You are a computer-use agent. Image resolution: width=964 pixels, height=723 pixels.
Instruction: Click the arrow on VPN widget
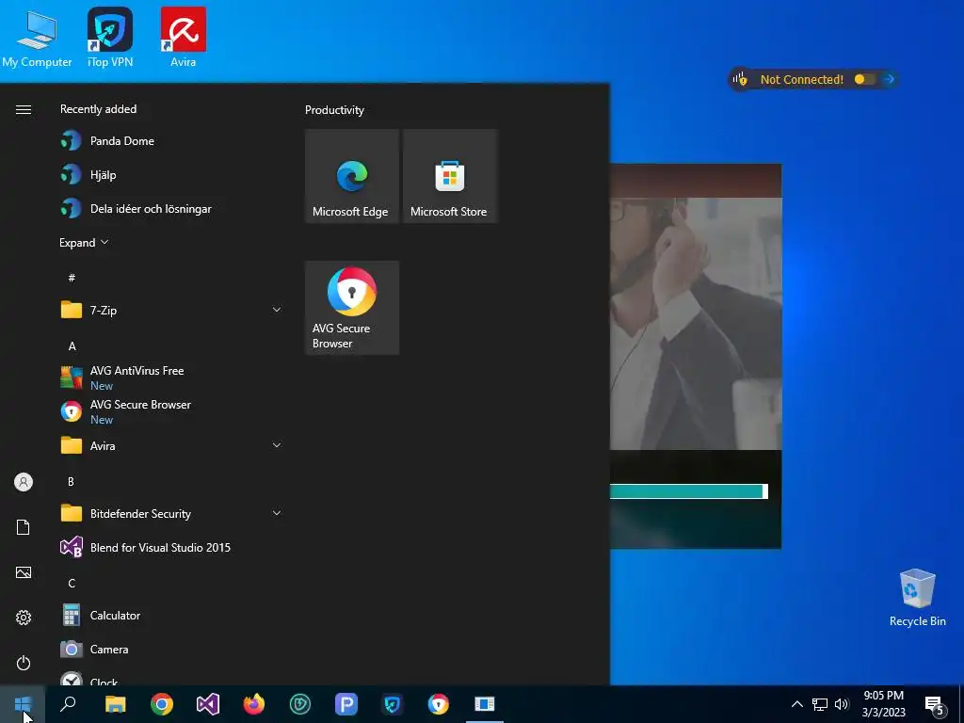point(889,79)
